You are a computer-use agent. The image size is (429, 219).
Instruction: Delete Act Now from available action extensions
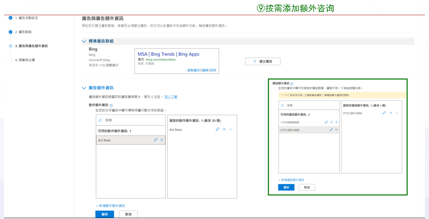click(x=162, y=140)
